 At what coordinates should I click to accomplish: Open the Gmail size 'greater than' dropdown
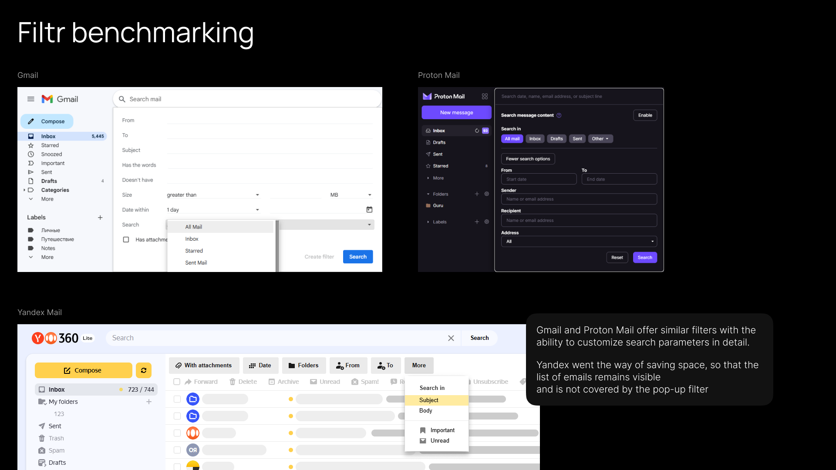click(x=213, y=195)
